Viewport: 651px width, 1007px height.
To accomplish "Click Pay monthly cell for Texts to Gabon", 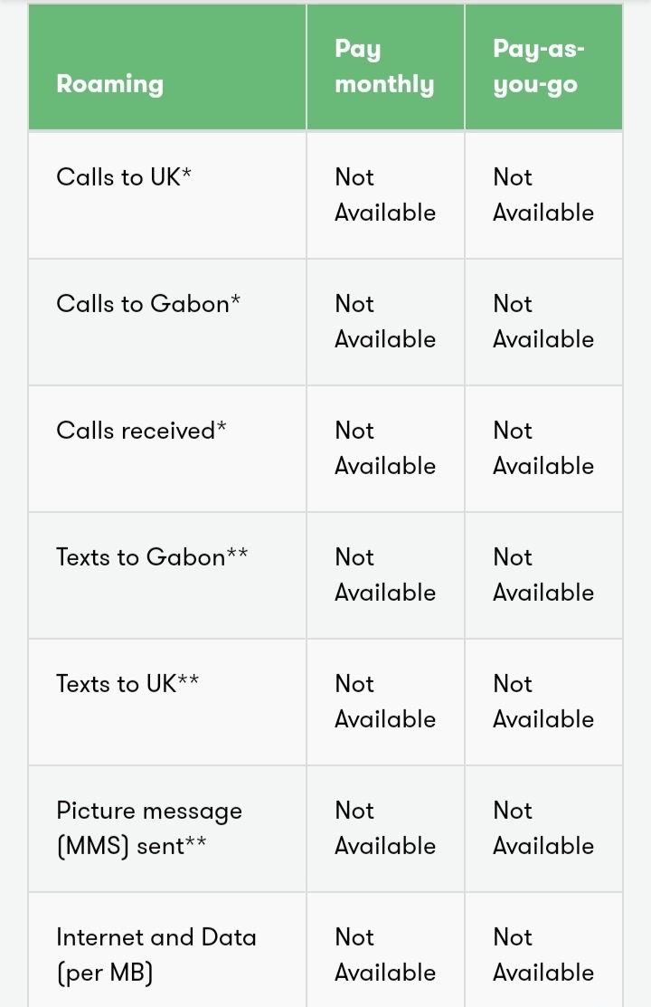I will [385, 575].
